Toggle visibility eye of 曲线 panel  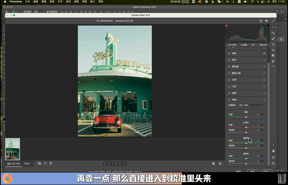[x=264, y=54]
